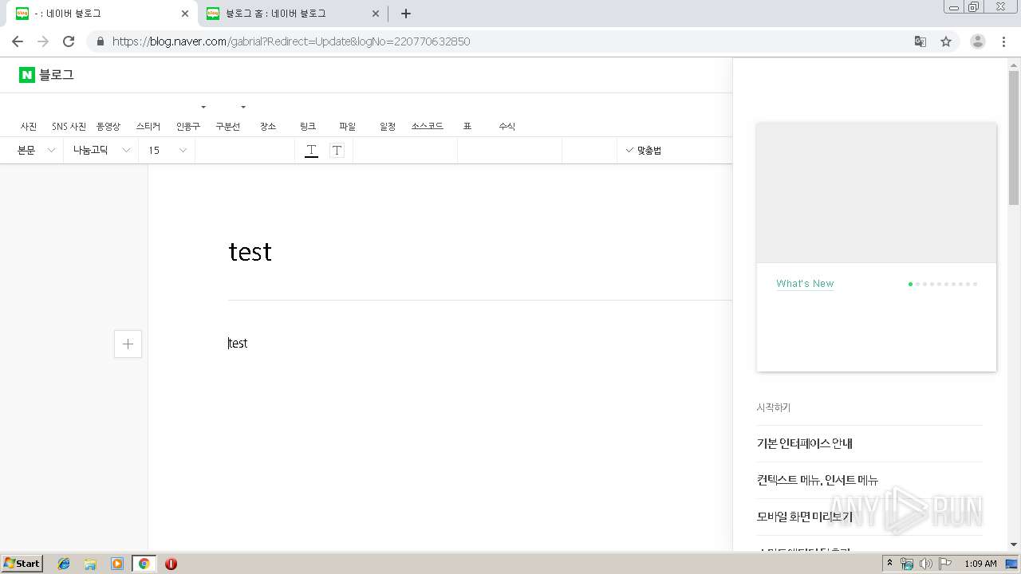The height and width of the screenshot is (574, 1021).
Task: Close the 블로그 홈 tab
Action: (376, 14)
